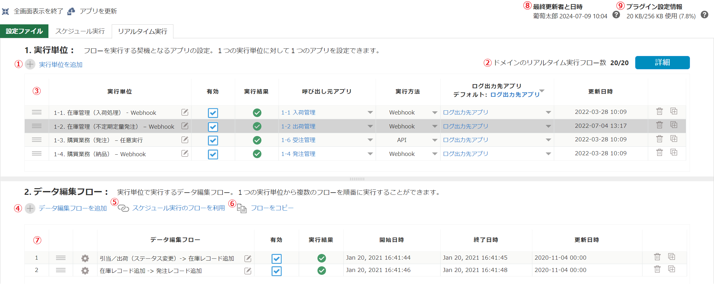Open gear settings for 引当／出荷 flow

85,258
